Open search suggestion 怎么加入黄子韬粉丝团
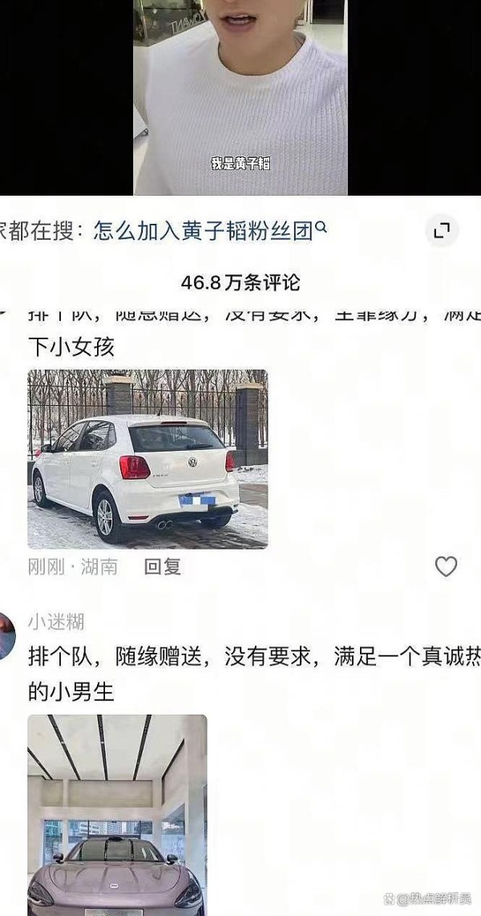This screenshot has height=916, width=481. pos(203,231)
